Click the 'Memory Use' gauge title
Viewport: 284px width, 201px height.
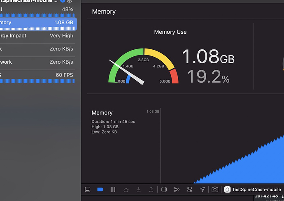170,32
